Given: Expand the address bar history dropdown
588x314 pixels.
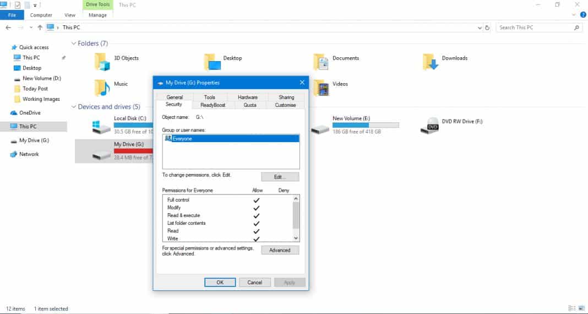Looking at the screenshot, I should coord(480,28).
